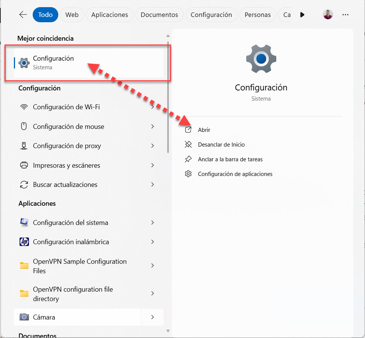
Task: Open the user profile avatar
Action: (328, 15)
